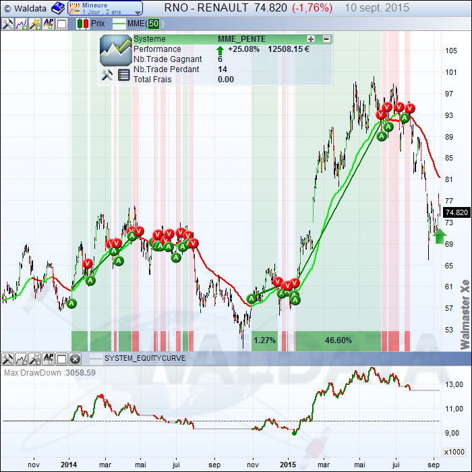Screen dimensions: 472x472
Task: Click the Nb.Trade Gagnant label
Action: coord(168,59)
